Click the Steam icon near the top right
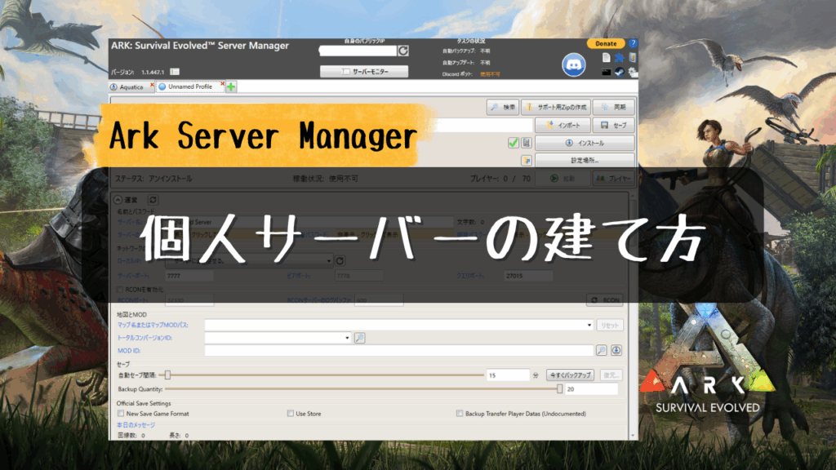The image size is (836, 470). pyautogui.click(x=620, y=72)
